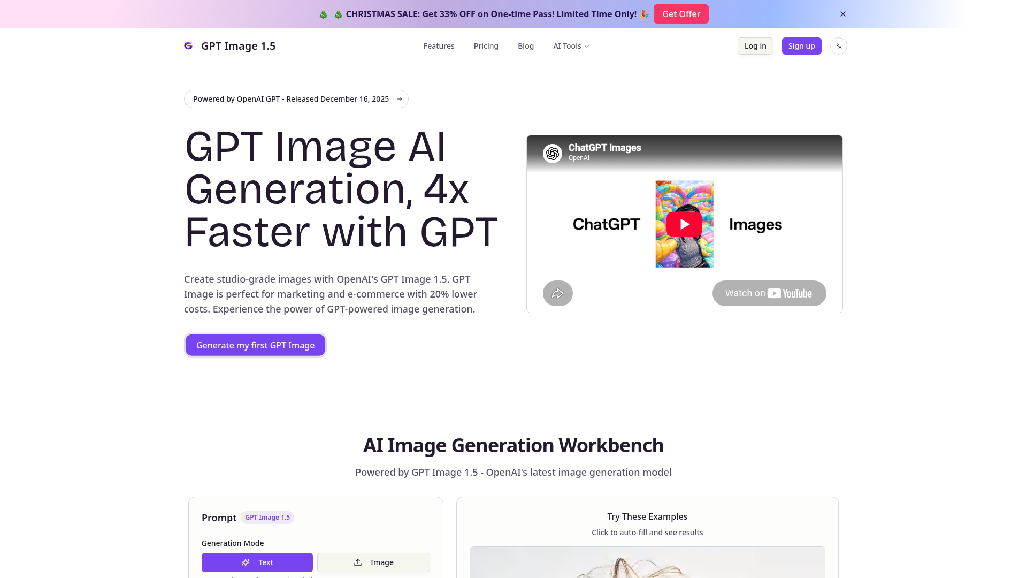Click the video share arrow icon
The image size is (1027, 578).
tap(558, 293)
